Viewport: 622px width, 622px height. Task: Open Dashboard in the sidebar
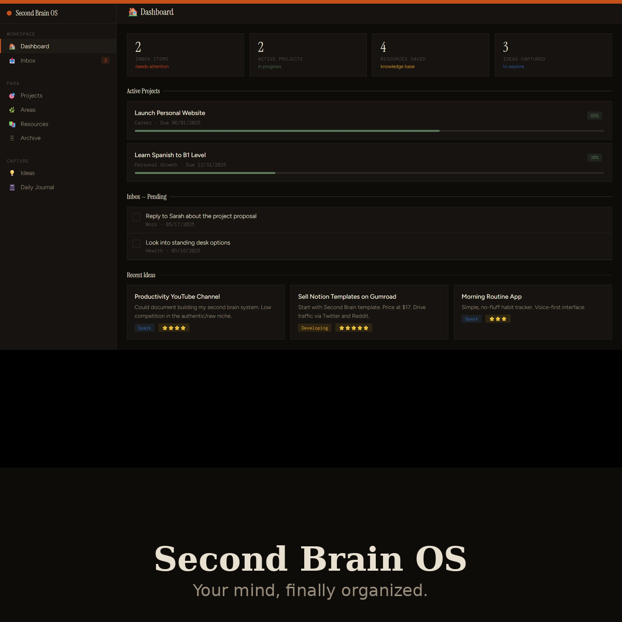click(58, 46)
